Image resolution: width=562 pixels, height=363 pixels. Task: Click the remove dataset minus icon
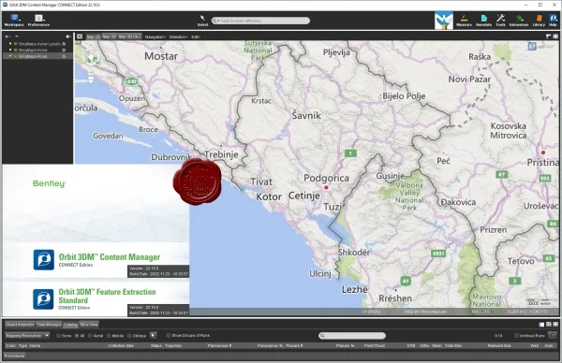[17, 36]
